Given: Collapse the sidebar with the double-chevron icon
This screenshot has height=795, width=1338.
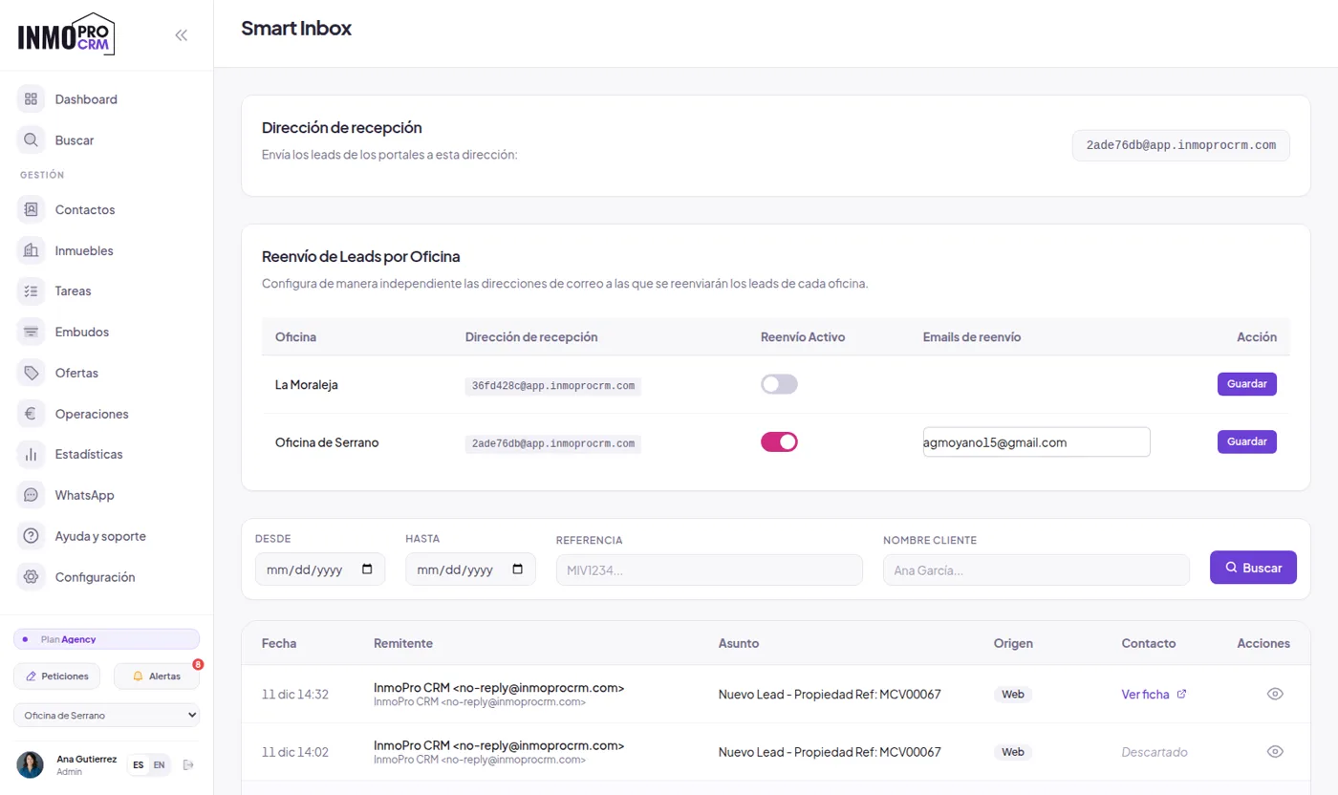Looking at the screenshot, I should [182, 35].
